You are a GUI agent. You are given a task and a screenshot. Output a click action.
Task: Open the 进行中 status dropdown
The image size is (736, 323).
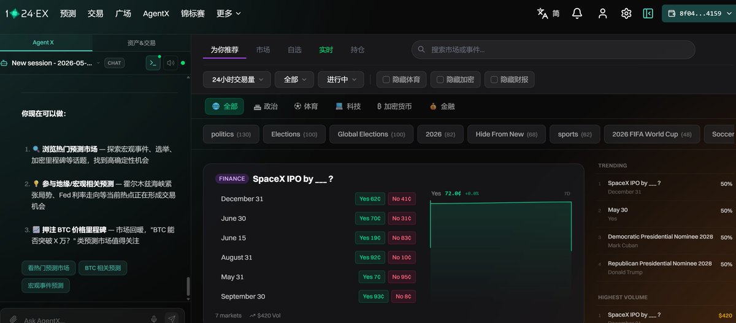pyautogui.click(x=341, y=80)
